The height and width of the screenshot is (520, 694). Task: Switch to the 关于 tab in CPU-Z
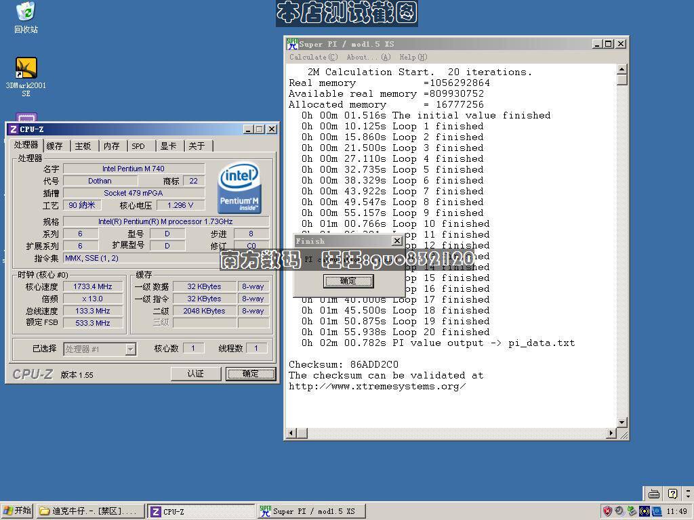[x=197, y=146]
